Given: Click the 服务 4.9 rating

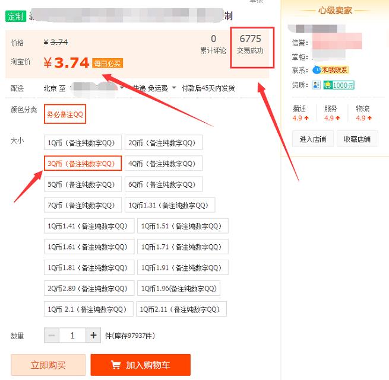Looking at the screenshot, I should click(x=332, y=113).
